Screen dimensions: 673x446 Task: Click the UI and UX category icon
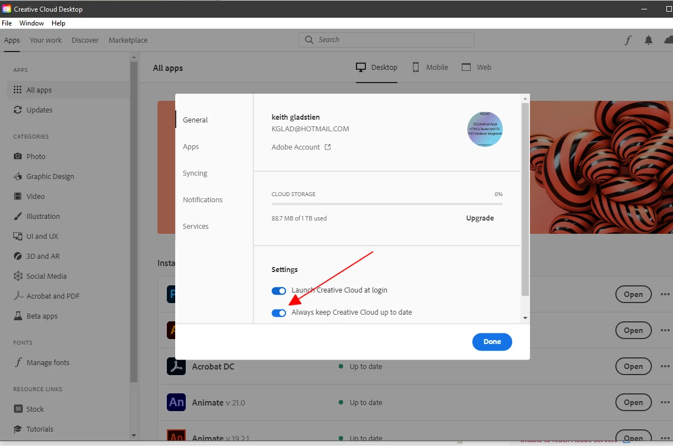coord(18,236)
